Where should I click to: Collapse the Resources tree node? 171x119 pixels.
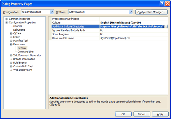[x=11, y=44]
